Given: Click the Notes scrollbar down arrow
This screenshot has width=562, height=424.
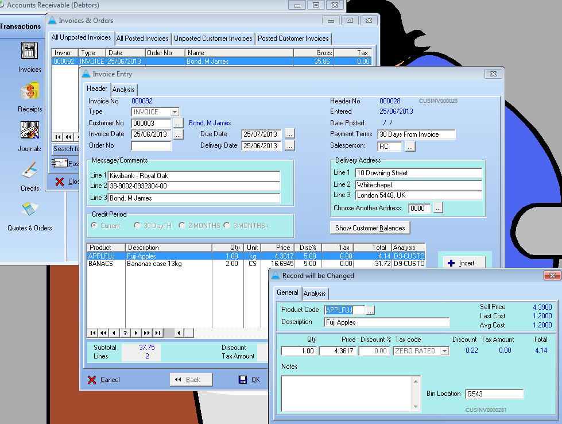Looking at the screenshot, I should pos(416,407).
